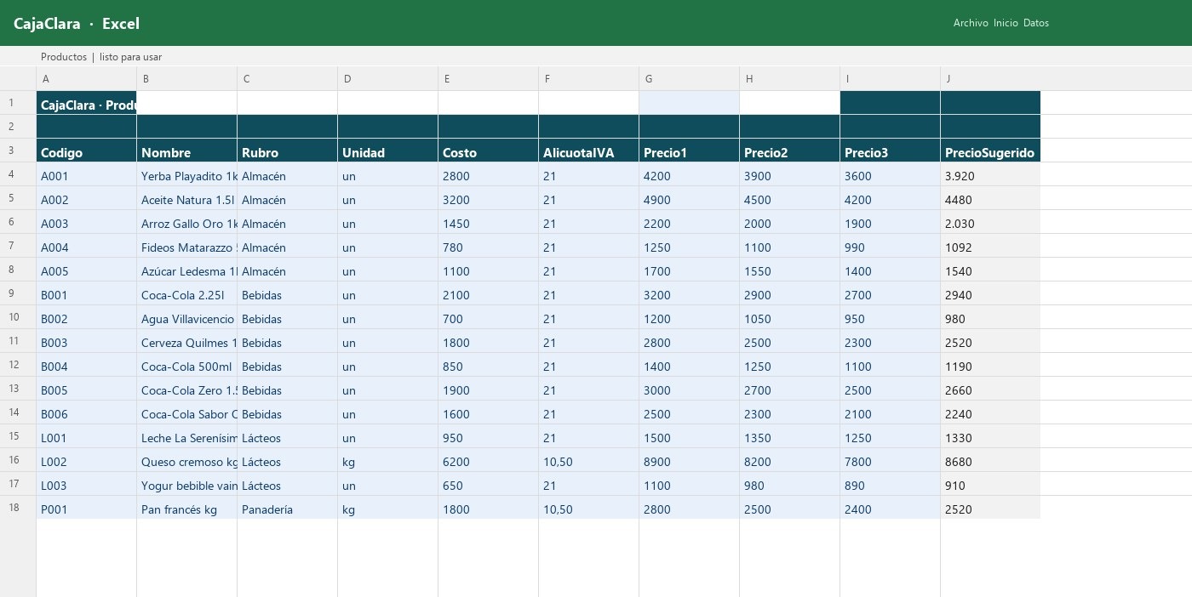
Task: Click the PrecioSugerido header cell
Action: [990, 151]
